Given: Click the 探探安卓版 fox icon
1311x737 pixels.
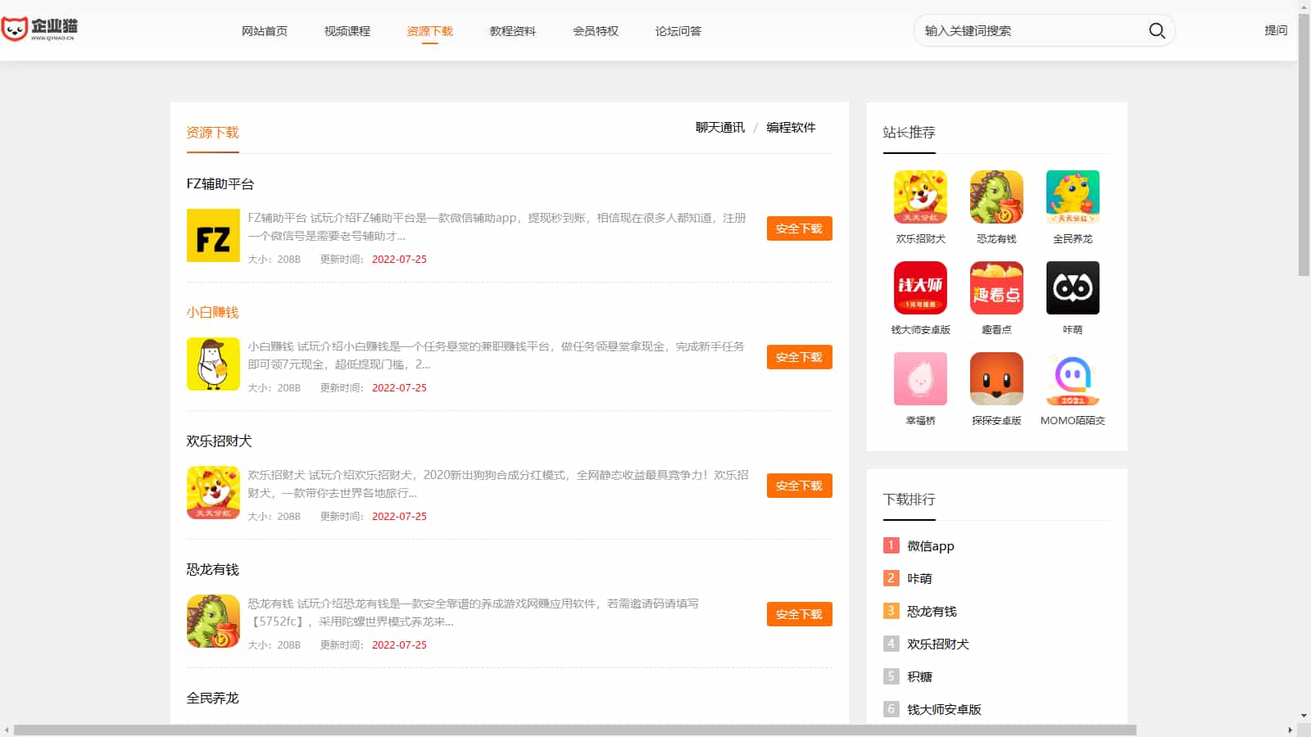Looking at the screenshot, I should 996,379.
